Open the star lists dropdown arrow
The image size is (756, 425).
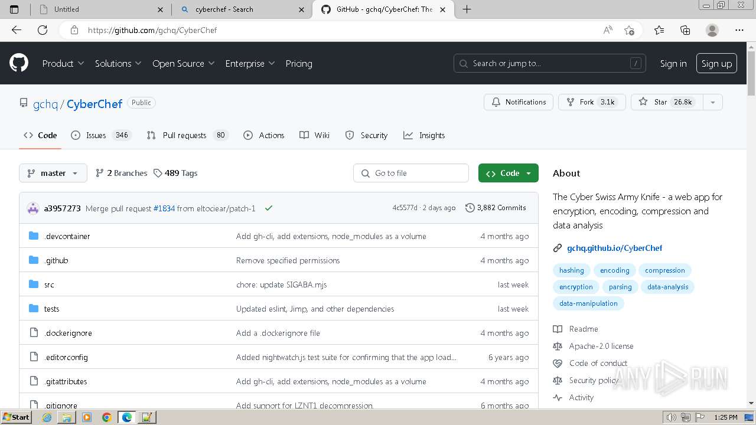(712, 102)
